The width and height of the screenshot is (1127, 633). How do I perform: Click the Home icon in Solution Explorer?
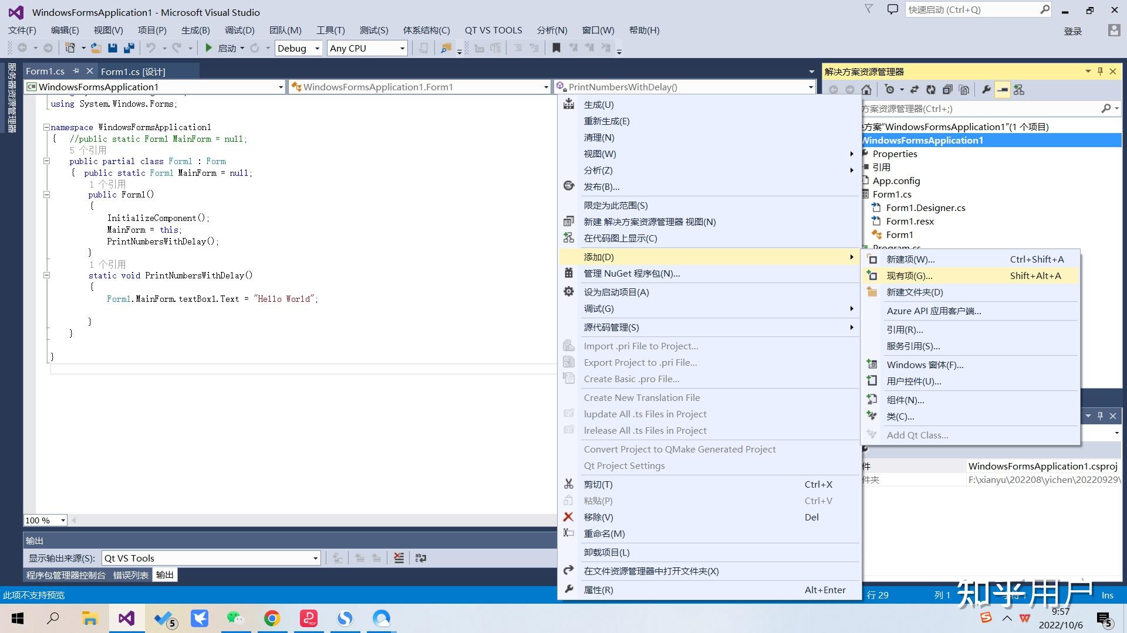(x=866, y=90)
